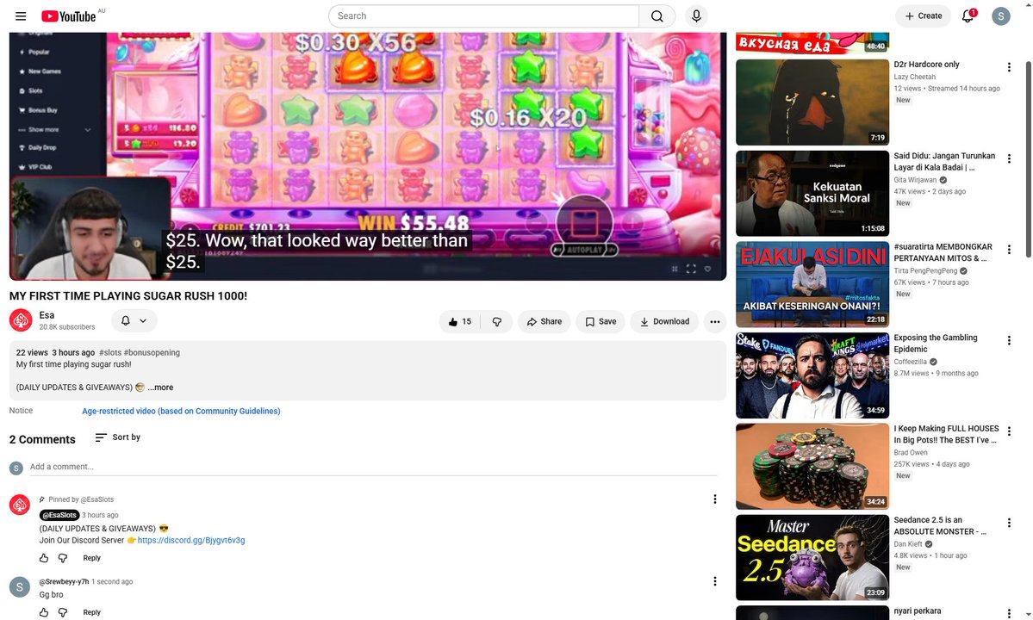Focus the Search input field
Screen dimensions: 1033x620
pyautogui.click(x=483, y=15)
